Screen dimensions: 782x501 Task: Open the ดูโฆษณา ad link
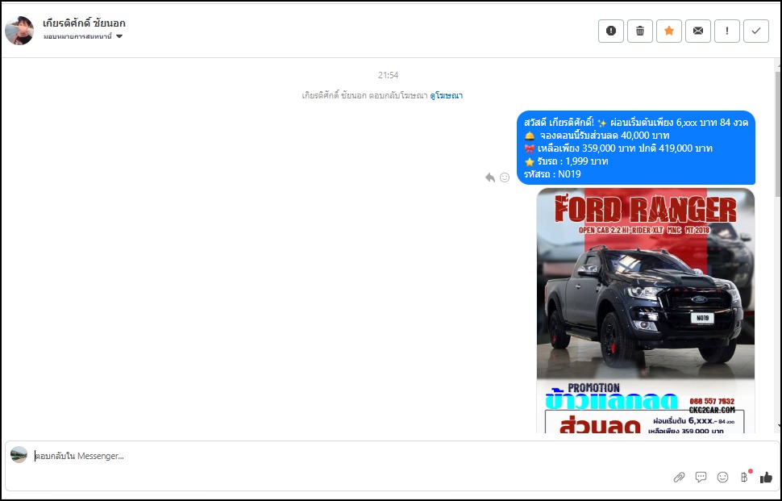pyautogui.click(x=447, y=95)
